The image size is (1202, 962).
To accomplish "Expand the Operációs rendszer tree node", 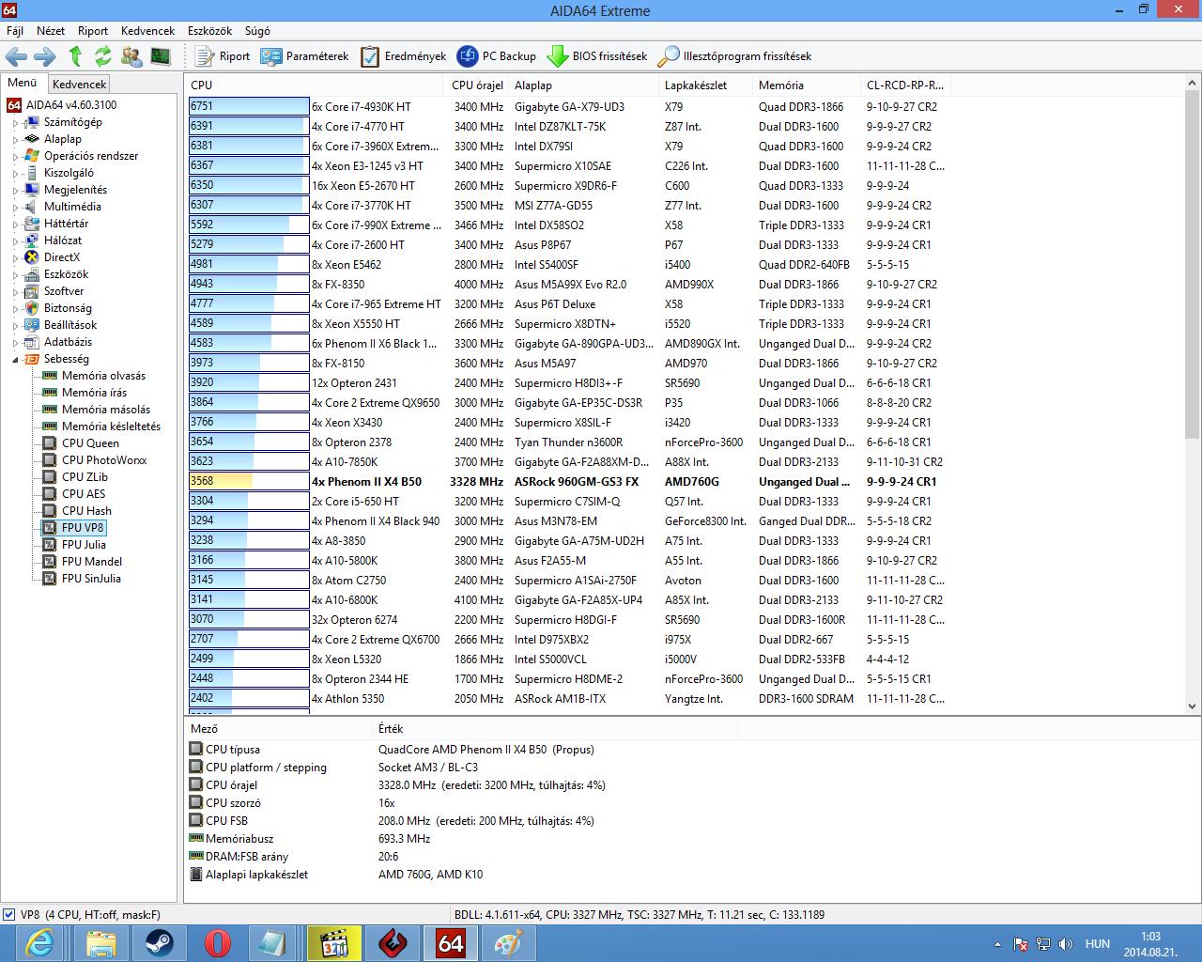I will pyautogui.click(x=15, y=157).
